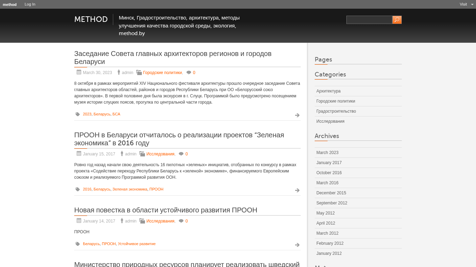Click folder icon in the January 15, 2017 post
The height and width of the screenshot is (267, 476).
tap(142, 154)
